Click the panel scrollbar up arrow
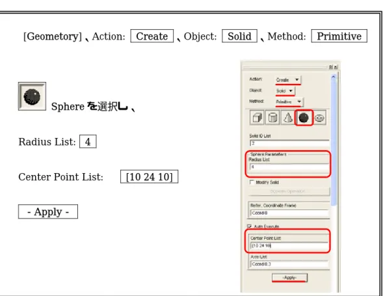 tap(334, 77)
